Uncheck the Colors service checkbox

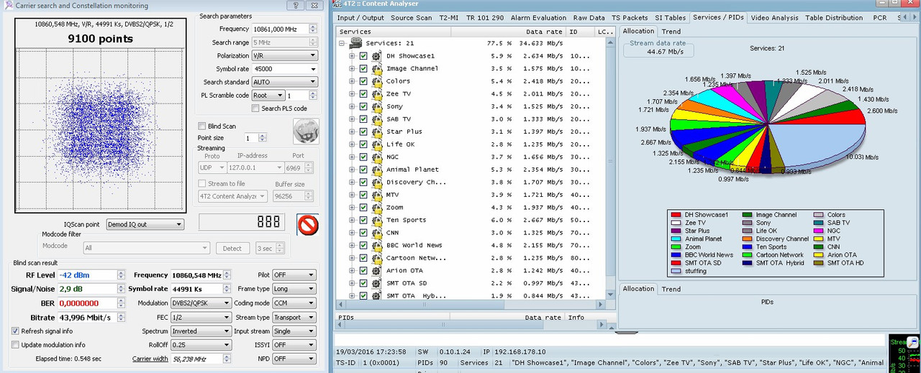pyautogui.click(x=363, y=81)
